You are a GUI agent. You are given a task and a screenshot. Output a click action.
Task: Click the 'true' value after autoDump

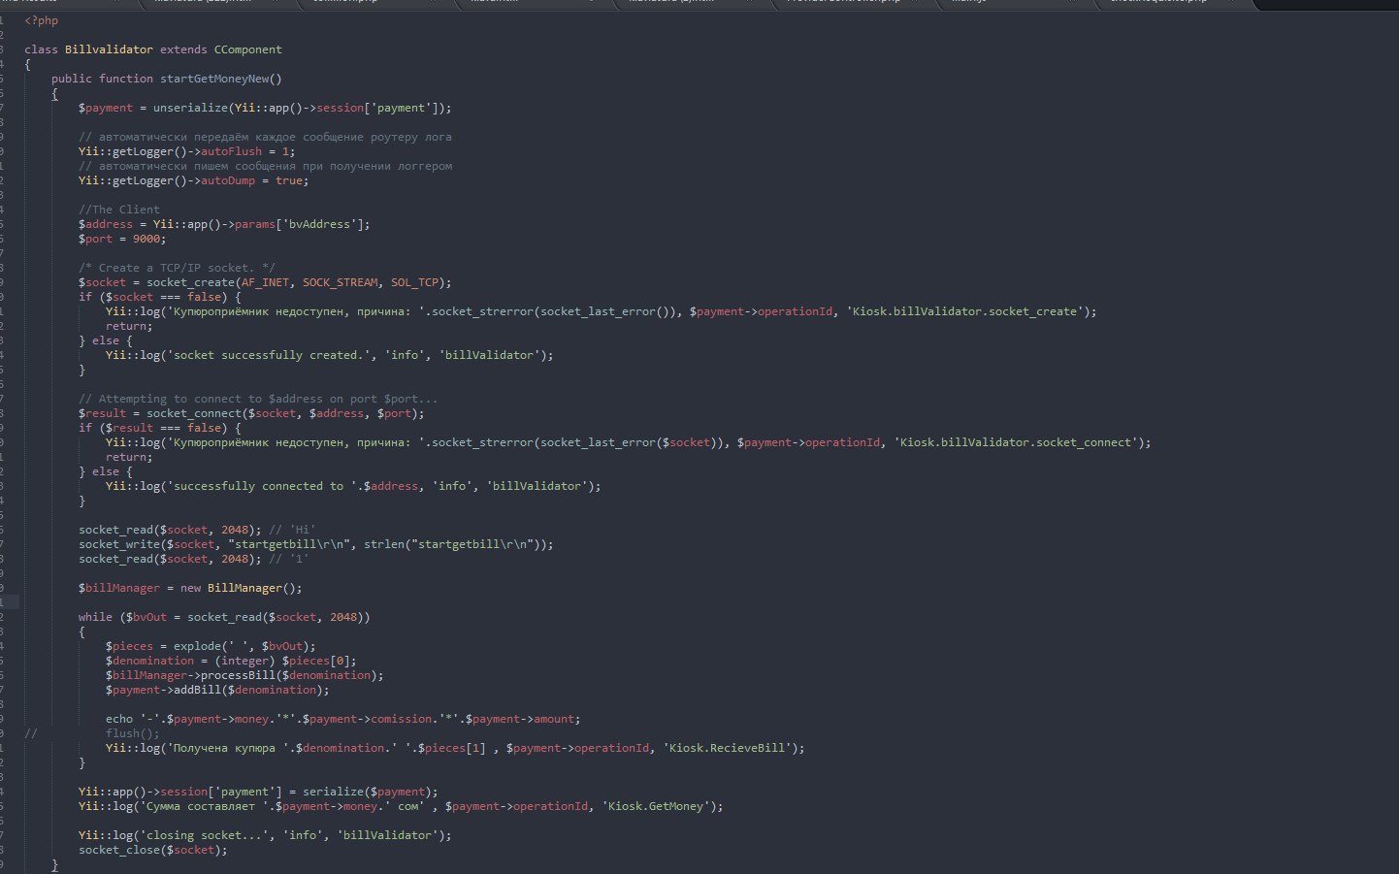tap(289, 180)
